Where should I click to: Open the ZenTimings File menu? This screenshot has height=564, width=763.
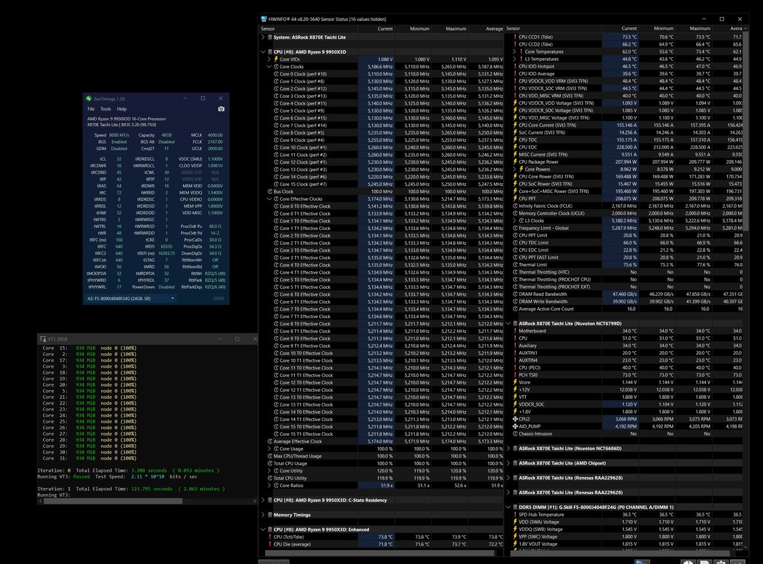tap(91, 109)
